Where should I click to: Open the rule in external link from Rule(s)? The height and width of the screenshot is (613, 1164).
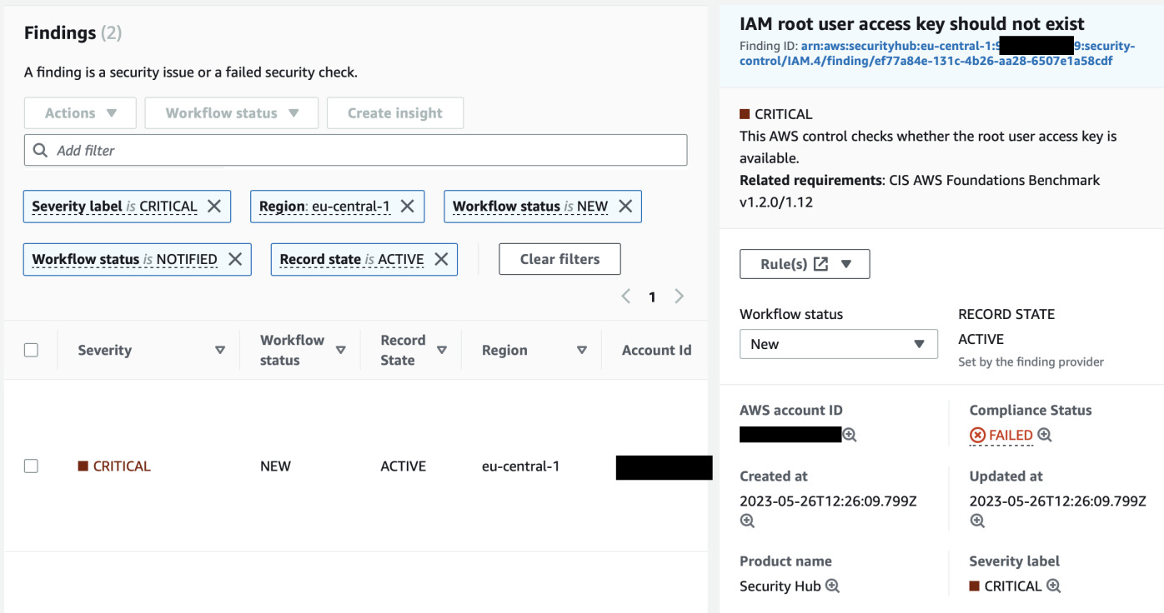(x=823, y=264)
